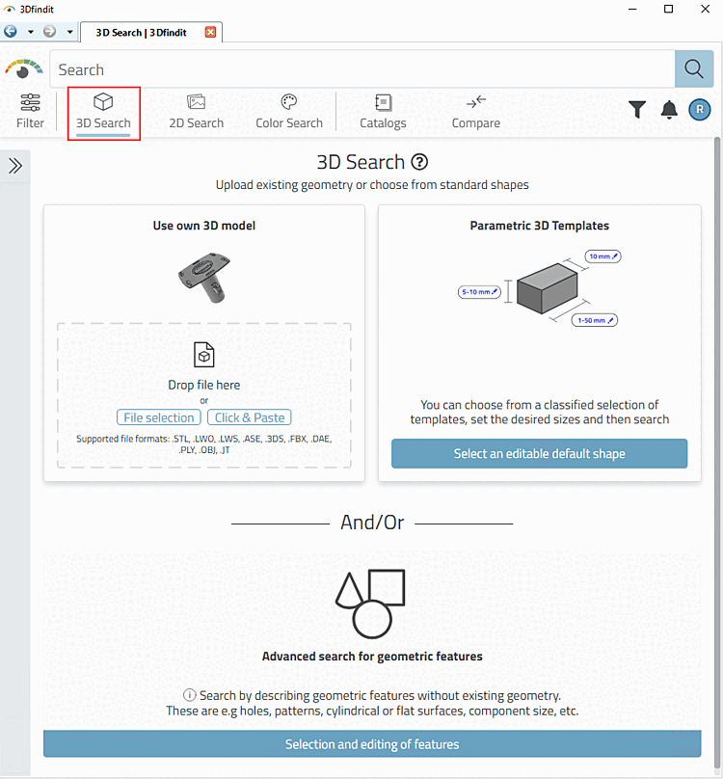The height and width of the screenshot is (779, 723).
Task: Click the sample 3D model thumbnail
Action: tap(204, 278)
